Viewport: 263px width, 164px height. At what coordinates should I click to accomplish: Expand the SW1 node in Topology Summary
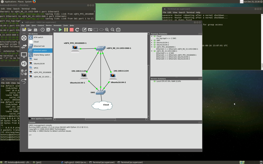click(x=152, y=40)
